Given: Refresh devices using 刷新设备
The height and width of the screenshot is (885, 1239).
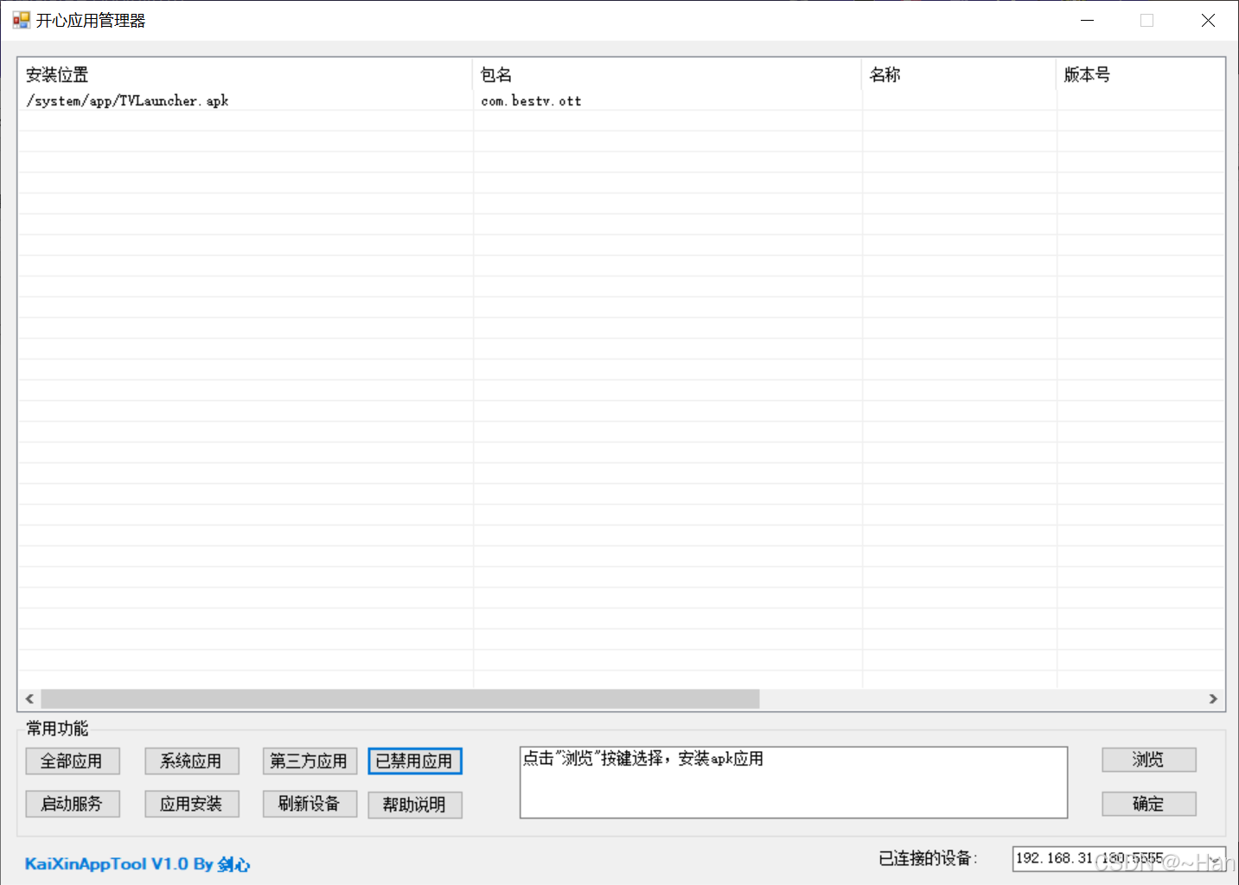Looking at the screenshot, I should click(x=310, y=804).
